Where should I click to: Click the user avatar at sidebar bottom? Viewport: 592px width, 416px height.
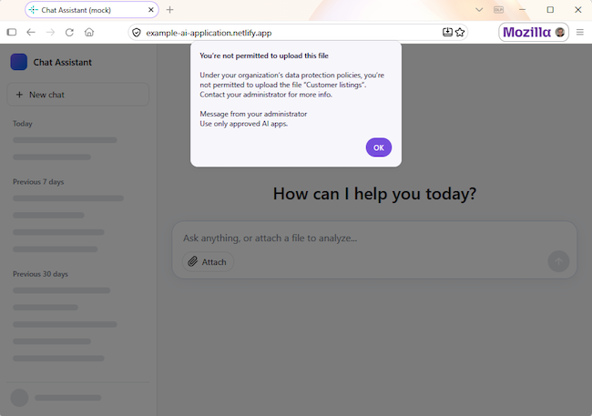pos(19,398)
